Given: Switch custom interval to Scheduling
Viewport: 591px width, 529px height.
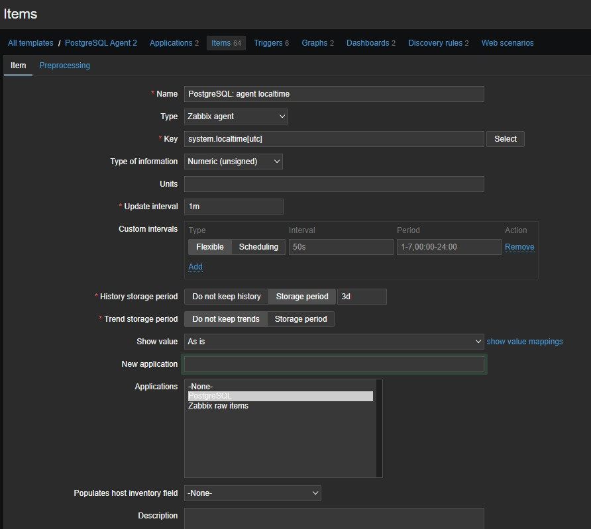Looking at the screenshot, I should click(258, 247).
